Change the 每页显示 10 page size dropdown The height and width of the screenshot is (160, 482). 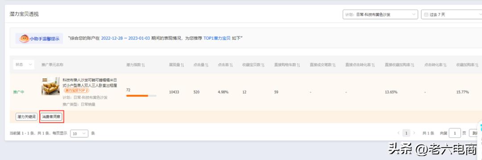[79, 133]
